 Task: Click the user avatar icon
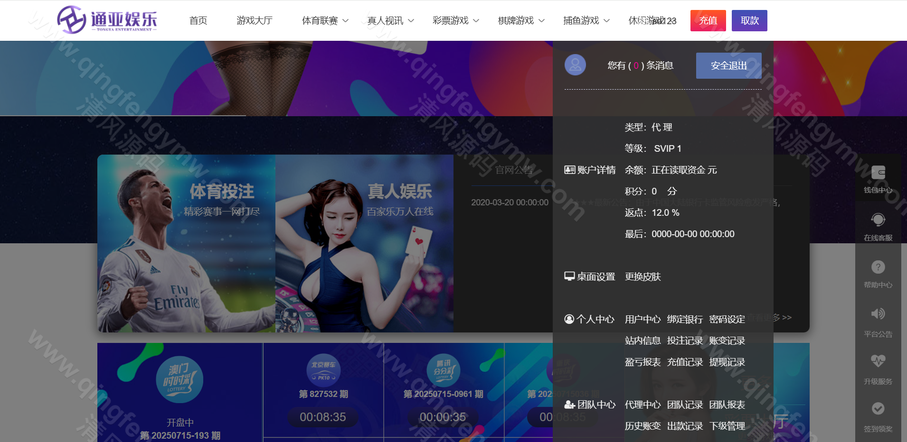(x=575, y=65)
